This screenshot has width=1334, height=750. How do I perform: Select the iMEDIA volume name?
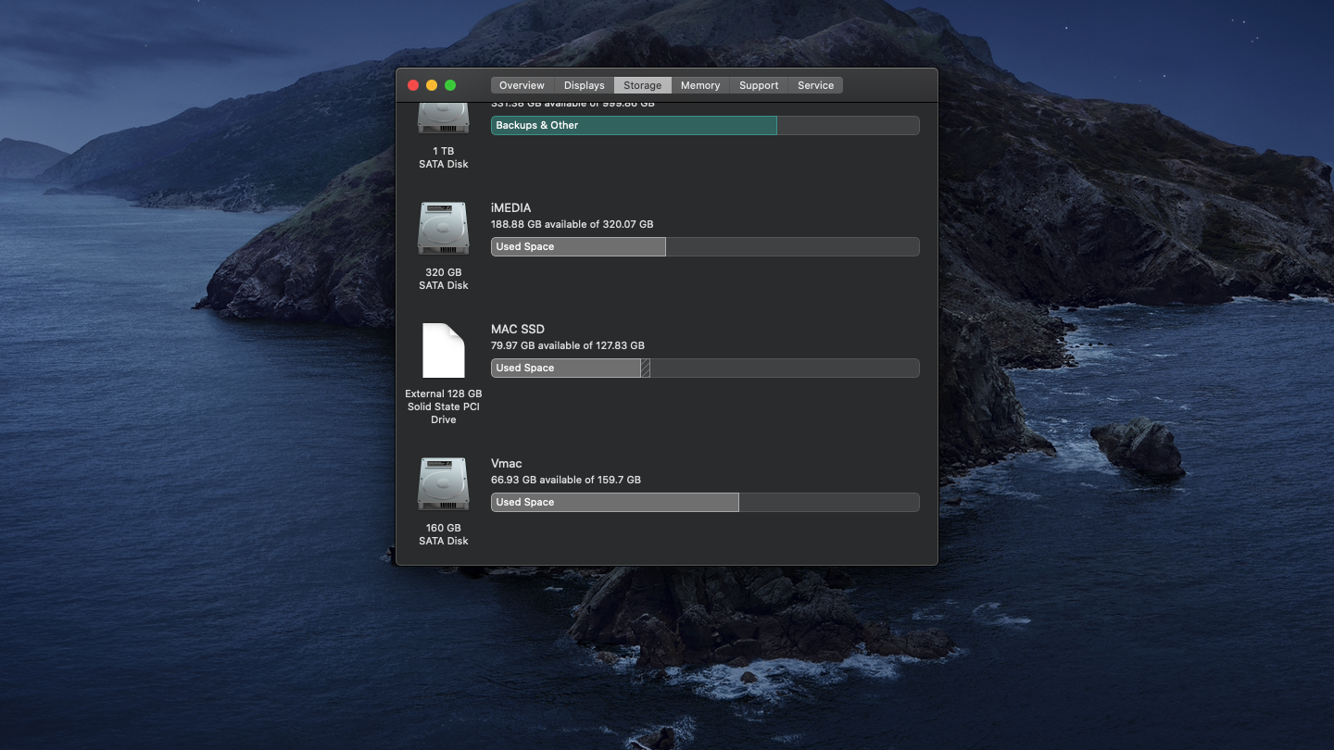pyautogui.click(x=511, y=207)
